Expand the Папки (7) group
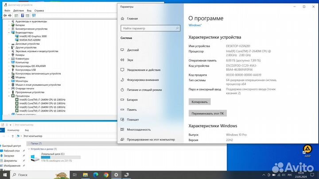The image size is (319, 179). point(29,144)
